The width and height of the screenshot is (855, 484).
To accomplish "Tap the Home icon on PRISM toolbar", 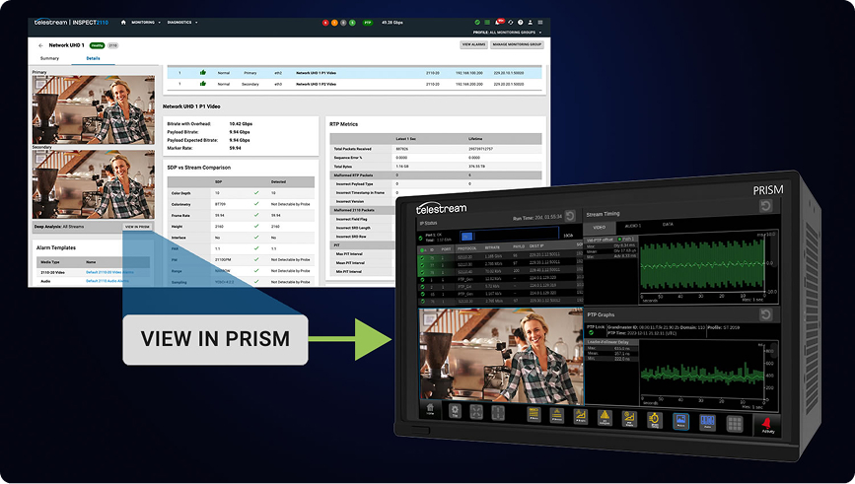I will click(x=430, y=409).
